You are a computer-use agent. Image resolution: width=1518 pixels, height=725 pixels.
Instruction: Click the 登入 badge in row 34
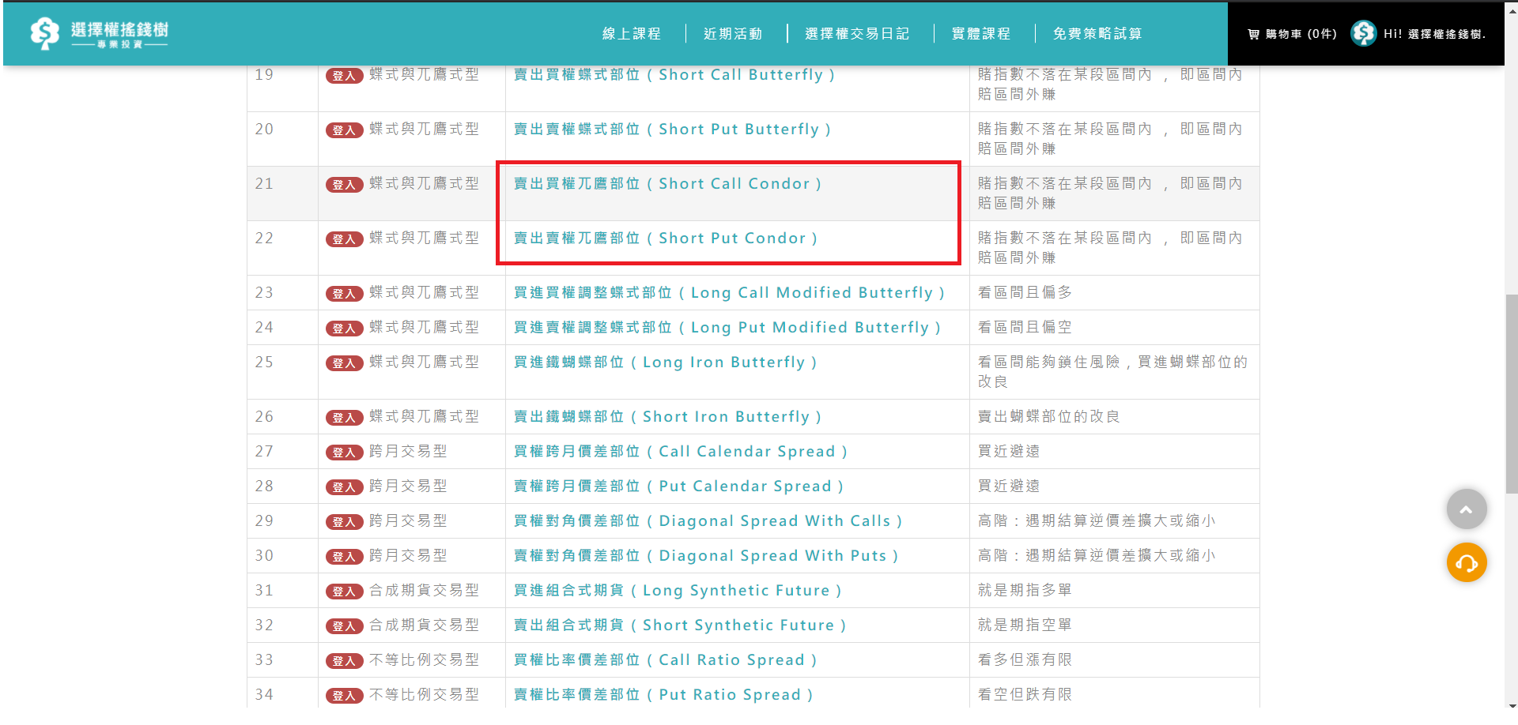point(344,696)
